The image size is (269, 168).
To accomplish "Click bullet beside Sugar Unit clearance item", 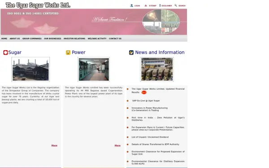I will [x=128, y=152].
